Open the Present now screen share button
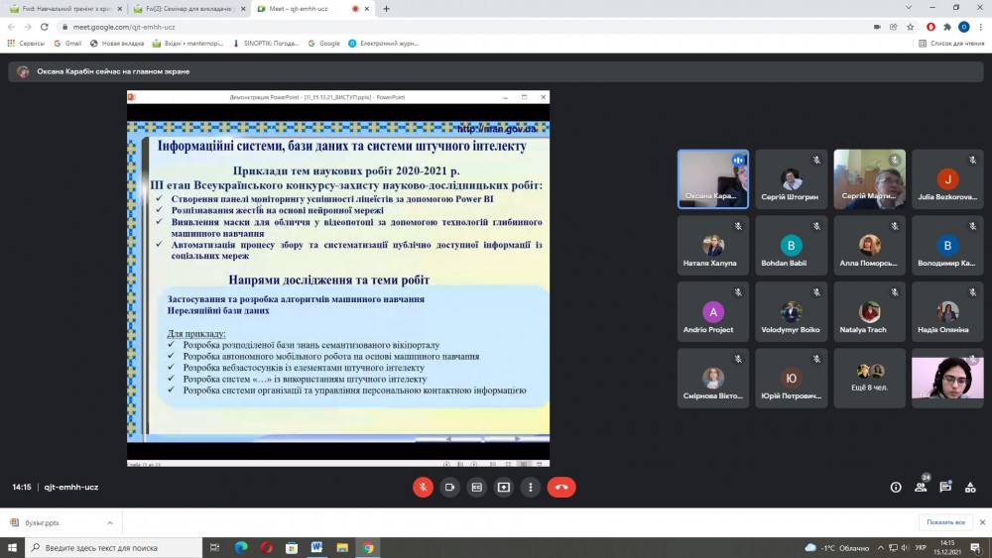This screenshot has height=558, width=992. [x=504, y=488]
